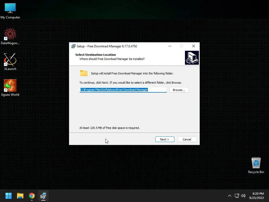Screen dimensions: 269x202
Task: Open the Windows Start menu
Action: coord(8,196)
